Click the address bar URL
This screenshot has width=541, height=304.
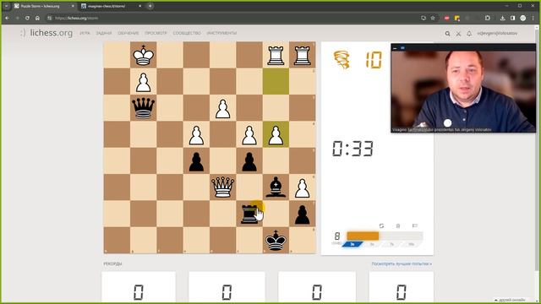click(x=77, y=18)
